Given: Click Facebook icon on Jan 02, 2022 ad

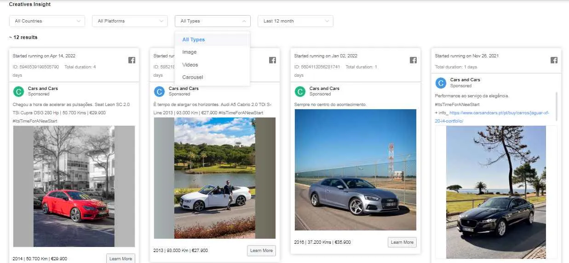Looking at the screenshot, I should (x=413, y=60).
